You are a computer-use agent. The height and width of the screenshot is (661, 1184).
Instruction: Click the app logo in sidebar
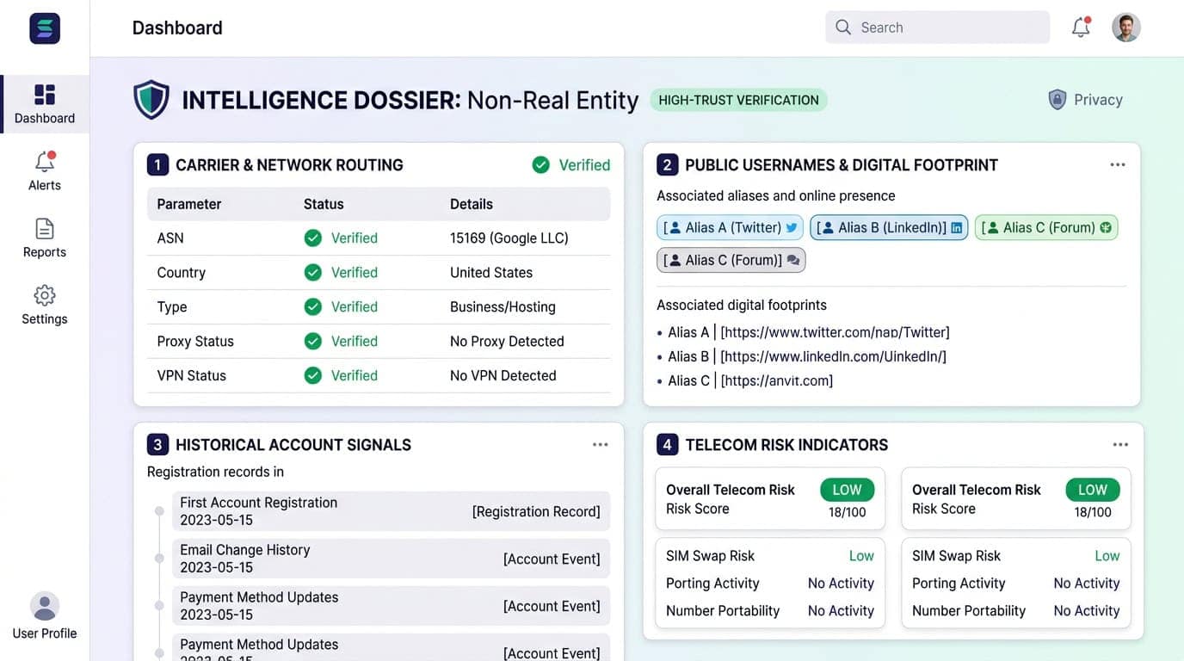tap(45, 28)
